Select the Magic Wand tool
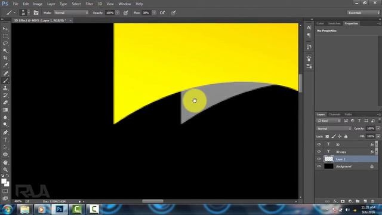The image size is (382, 215). [5, 51]
